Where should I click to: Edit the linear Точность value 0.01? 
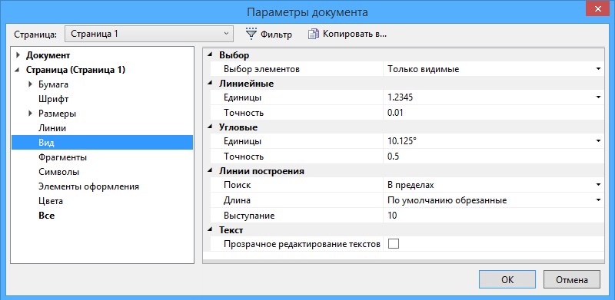pyautogui.click(x=494, y=113)
